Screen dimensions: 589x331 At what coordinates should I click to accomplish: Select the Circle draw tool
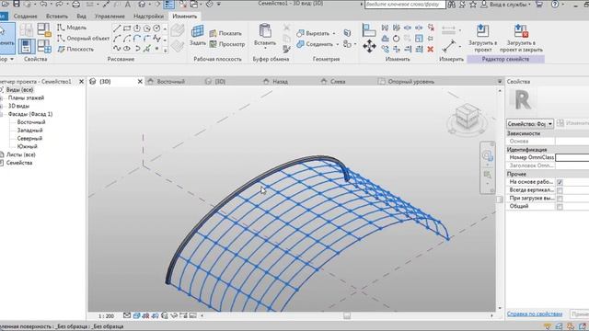tap(156, 29)
